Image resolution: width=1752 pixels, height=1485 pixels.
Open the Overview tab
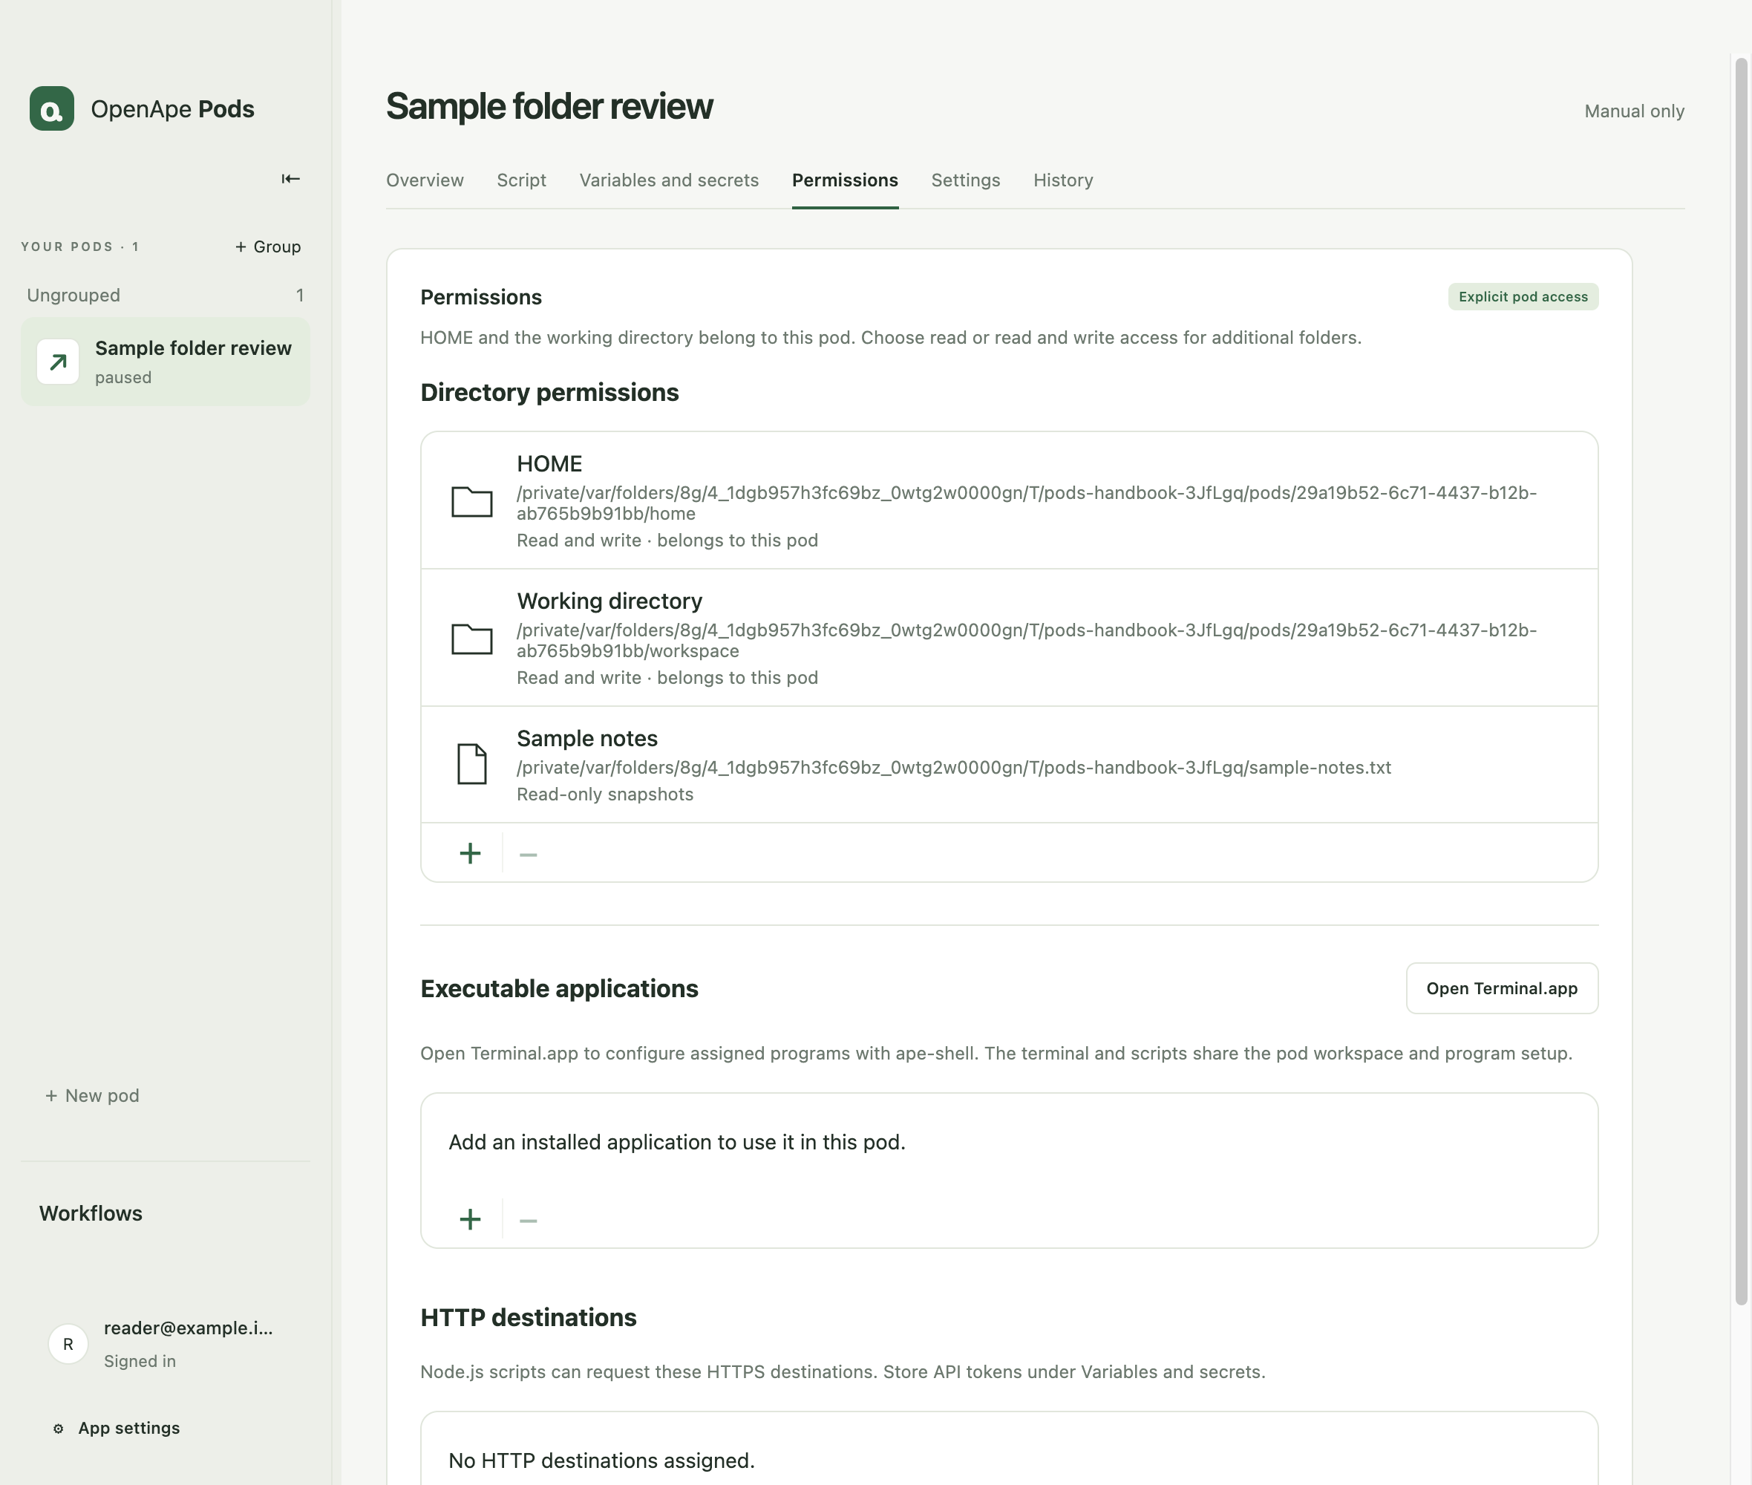tap(425, 180)
